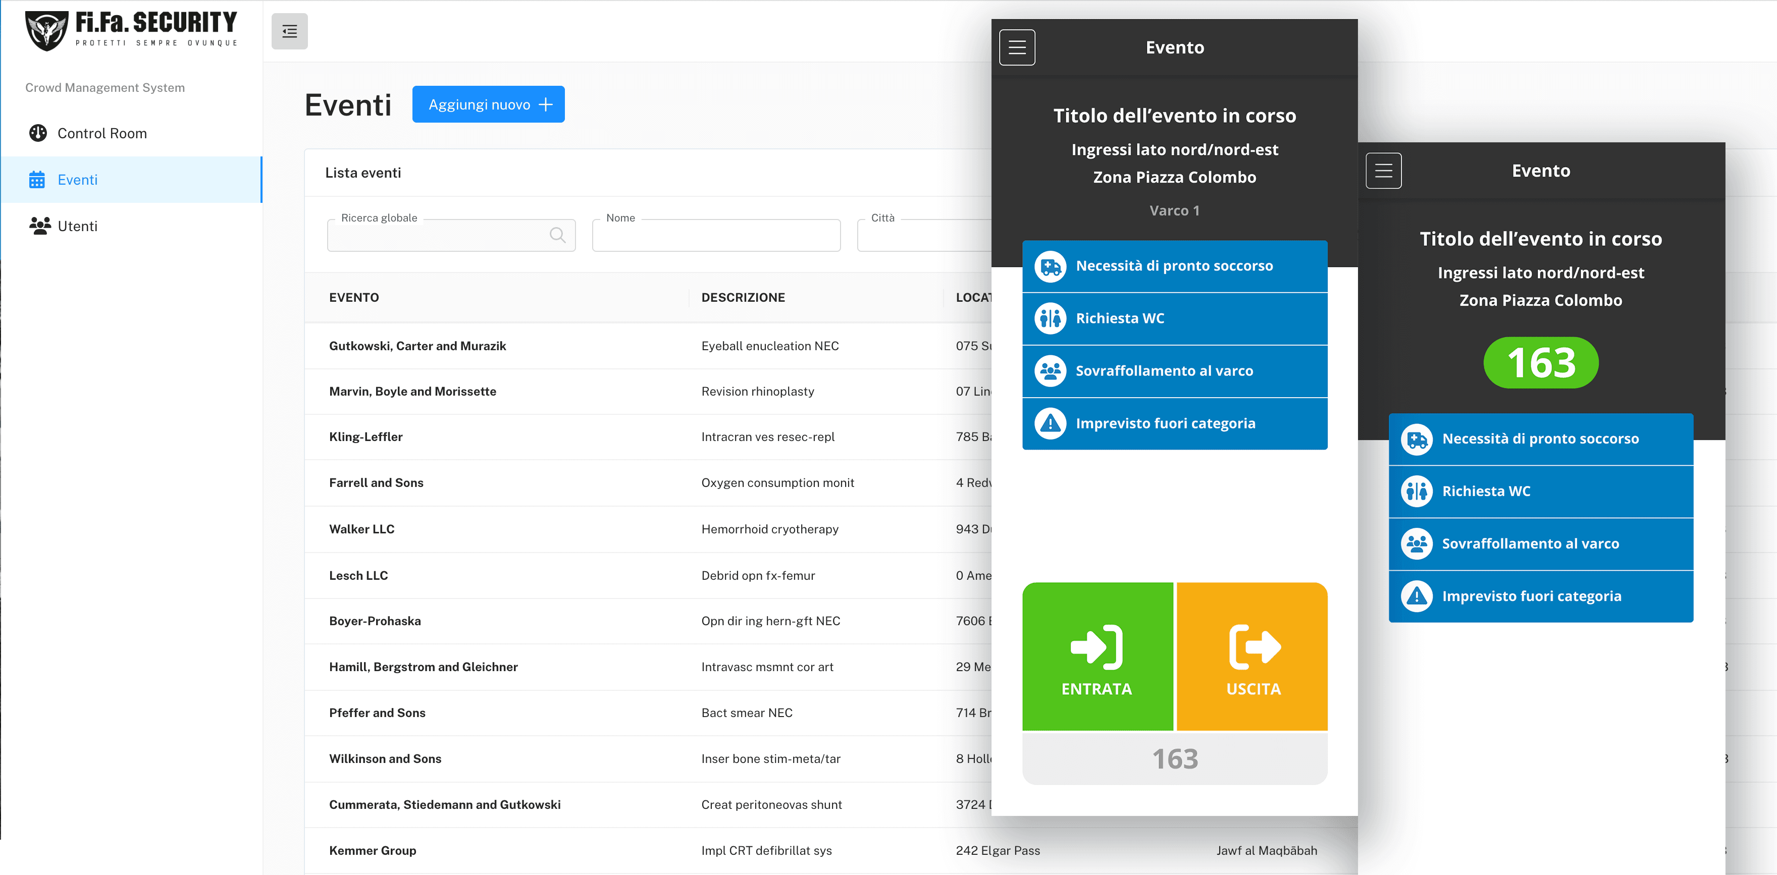The image size is (1777, 875).
Task: Click the Fi.Fa. Security shield logo
Action: [x=46, y=30]
